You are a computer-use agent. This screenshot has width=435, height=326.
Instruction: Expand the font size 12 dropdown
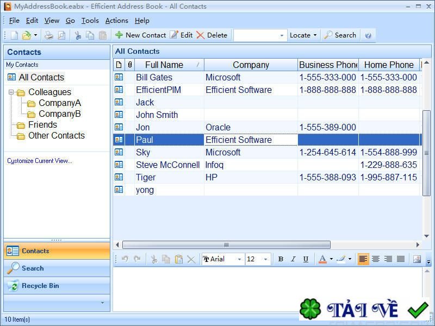tap(265, 259)
